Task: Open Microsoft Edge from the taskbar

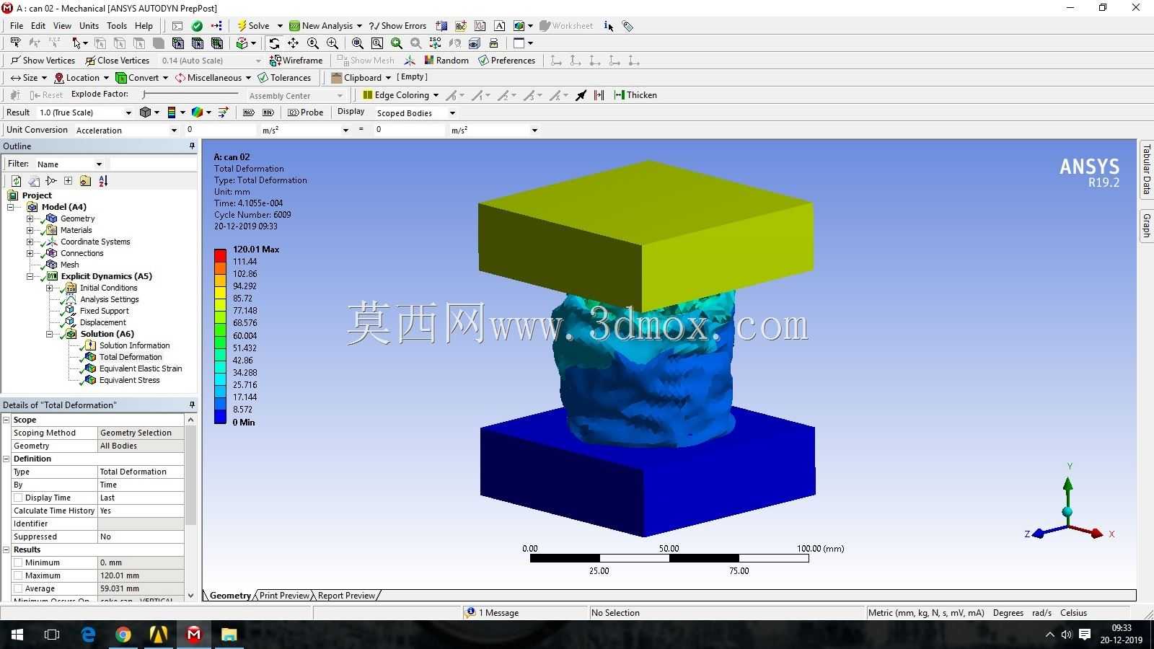Action: (x=88, y=635)
